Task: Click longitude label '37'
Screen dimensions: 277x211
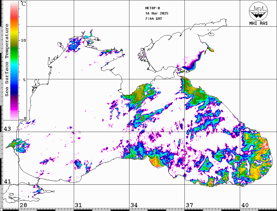Action: (x=189, y=205)
